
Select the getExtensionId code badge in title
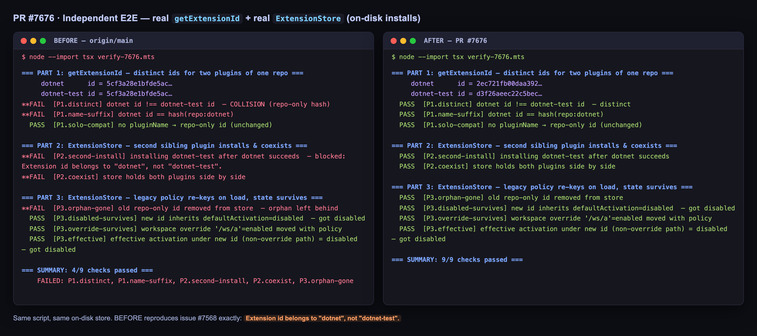tap(207, 18)
